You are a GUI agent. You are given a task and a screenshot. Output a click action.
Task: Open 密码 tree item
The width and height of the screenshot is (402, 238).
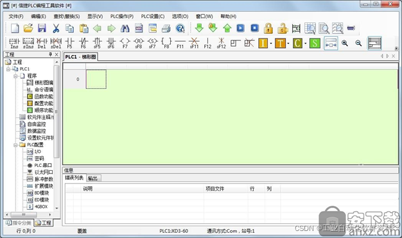(39, 159)
